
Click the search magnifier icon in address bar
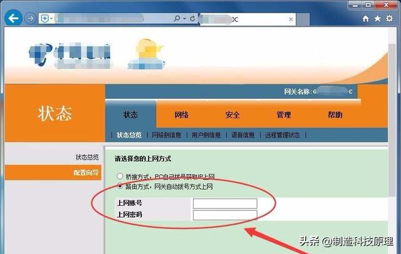[x=177, y=18]
